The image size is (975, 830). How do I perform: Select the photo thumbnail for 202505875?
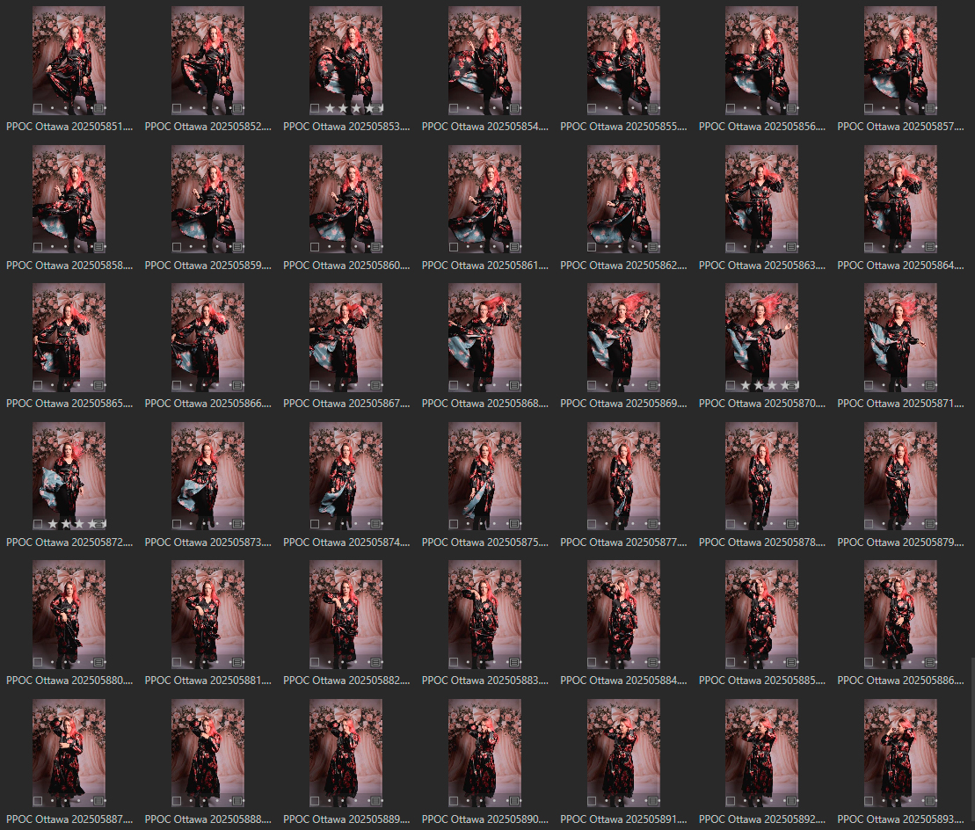[x=484, y=470]
